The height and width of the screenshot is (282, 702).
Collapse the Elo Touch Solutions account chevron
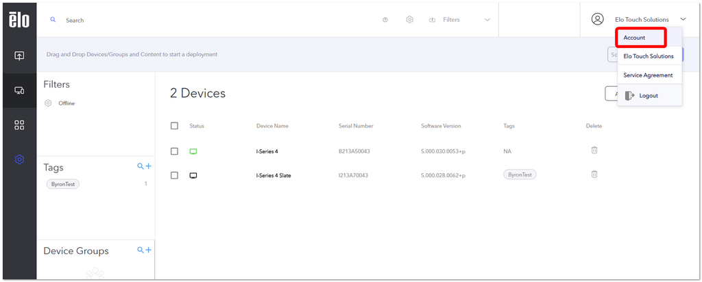[x=683, y=19]
